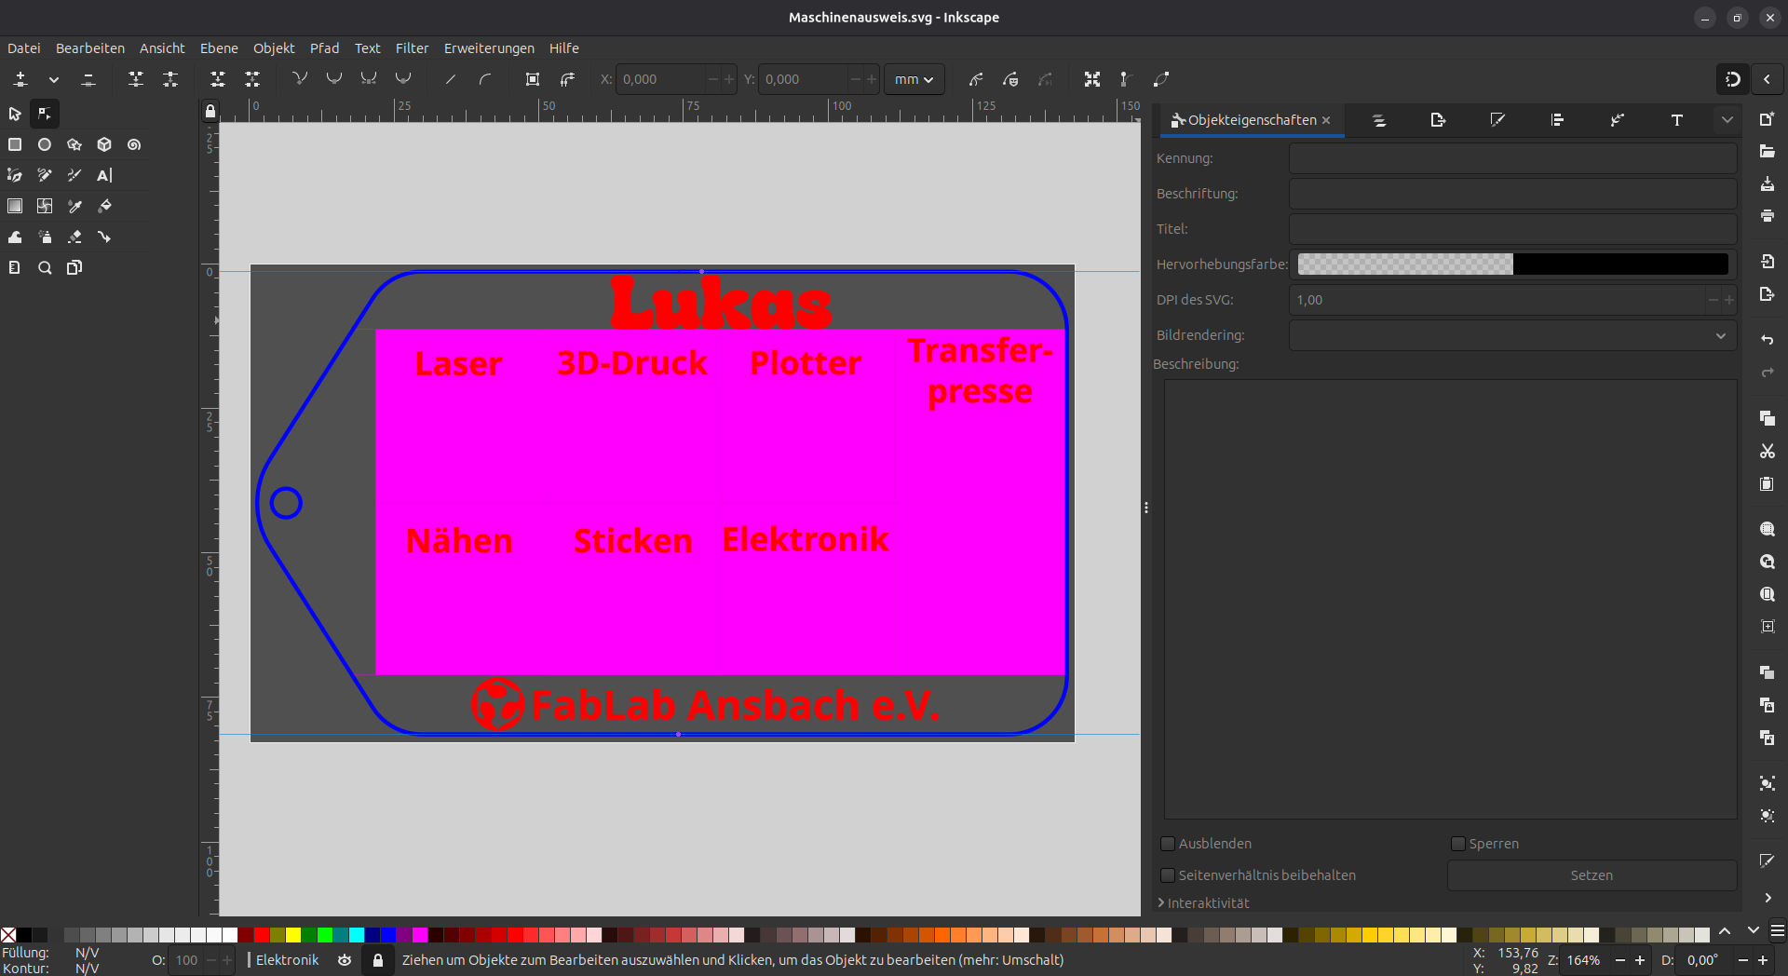Enable the Ausblenden checkbox

point(1167,844)
